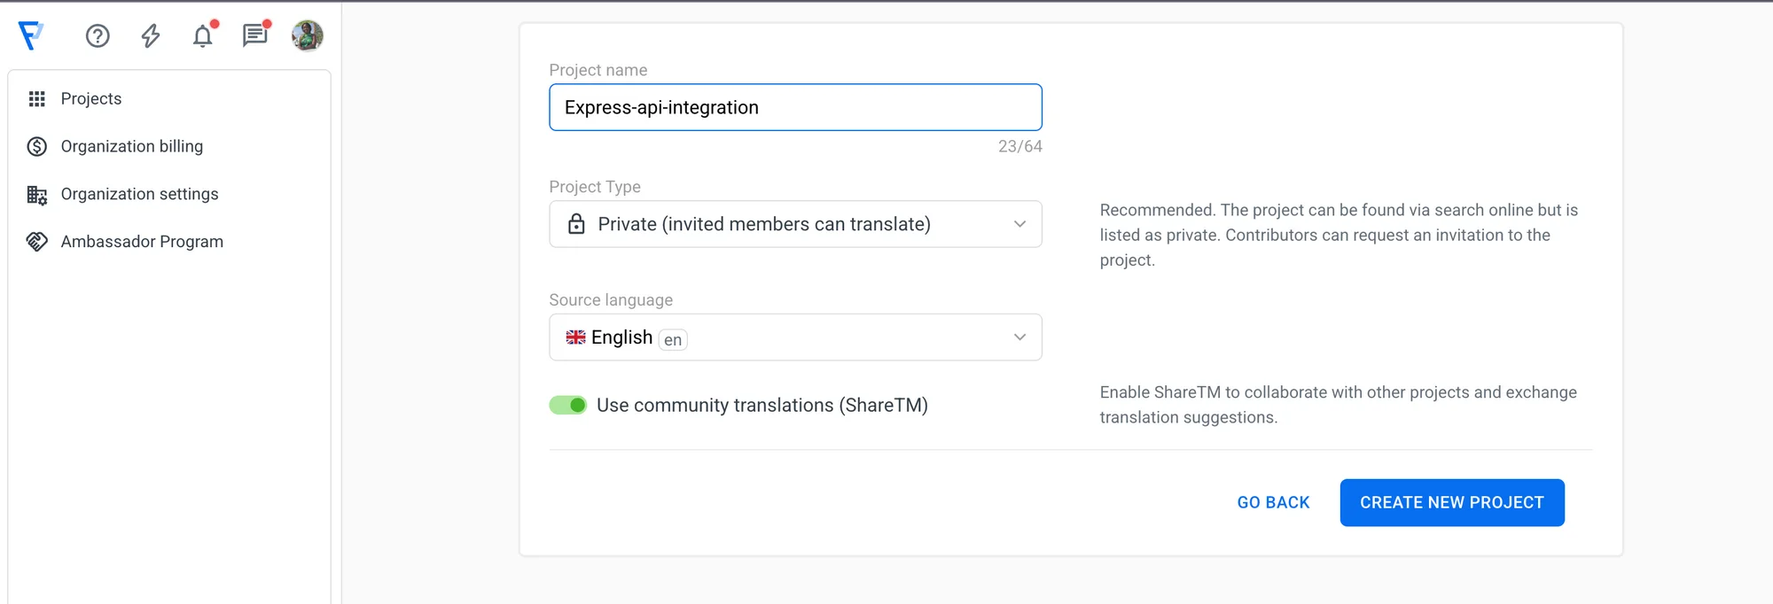1773x604 pixels.
Task: Click the 'en' language code badge
Action: click(x=673, y=339)
